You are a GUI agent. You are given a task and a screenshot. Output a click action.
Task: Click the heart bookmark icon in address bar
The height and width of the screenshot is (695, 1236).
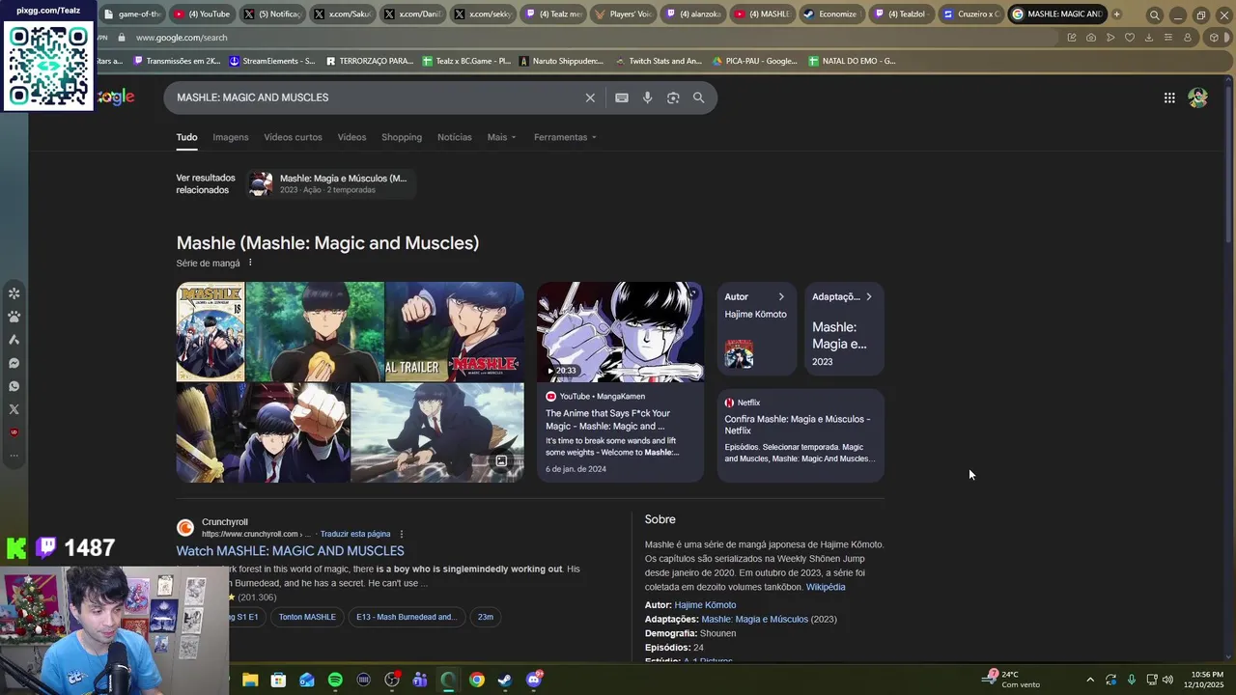[1129, 38]
